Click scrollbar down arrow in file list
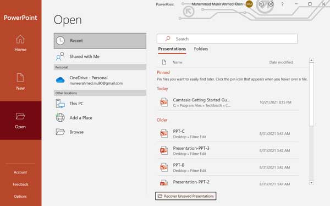The width and height of the screenshot is (330, 206). (x=311, y=183)
